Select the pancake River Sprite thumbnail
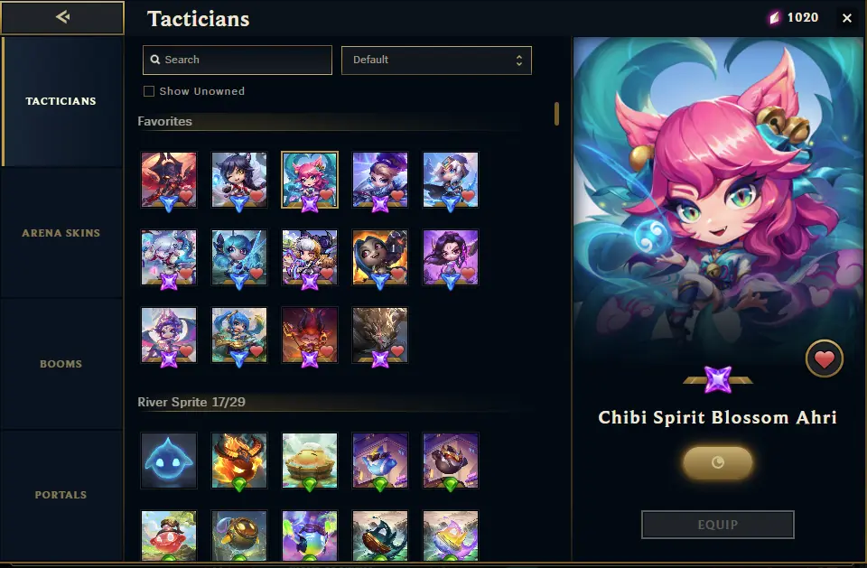The width and height of the screenshot is (867, 568). pyautogui.click(x=310, y=461)
